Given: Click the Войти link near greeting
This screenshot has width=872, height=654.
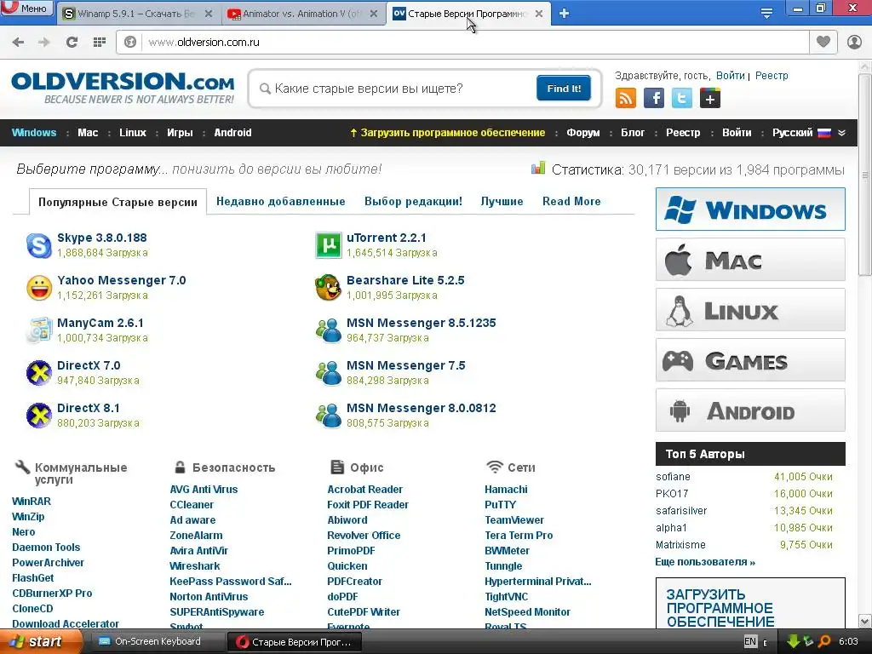Looking at the screenshot, I should [730, 76].
